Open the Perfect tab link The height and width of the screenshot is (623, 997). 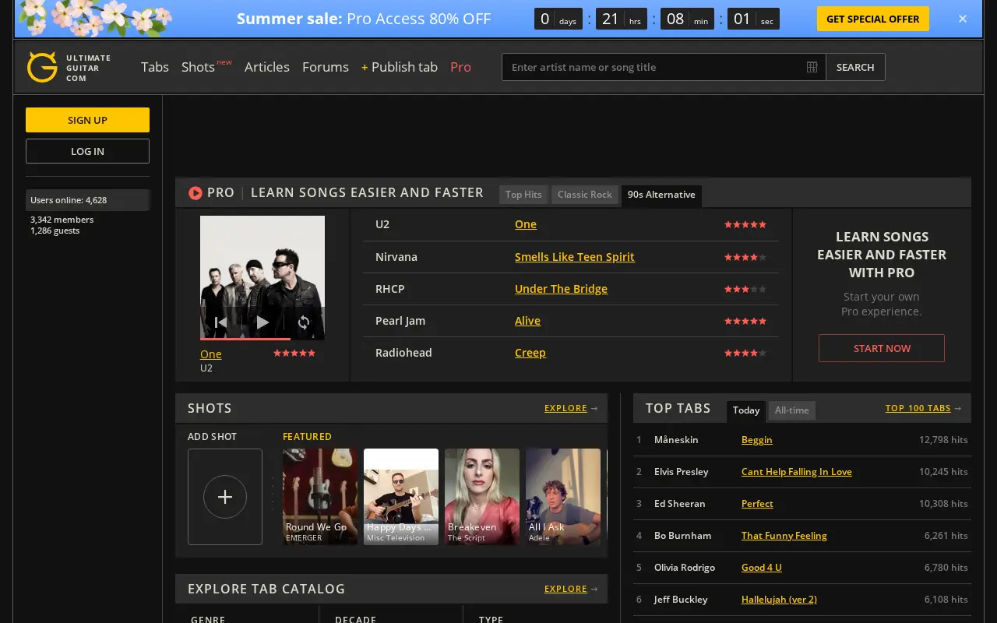757,504
